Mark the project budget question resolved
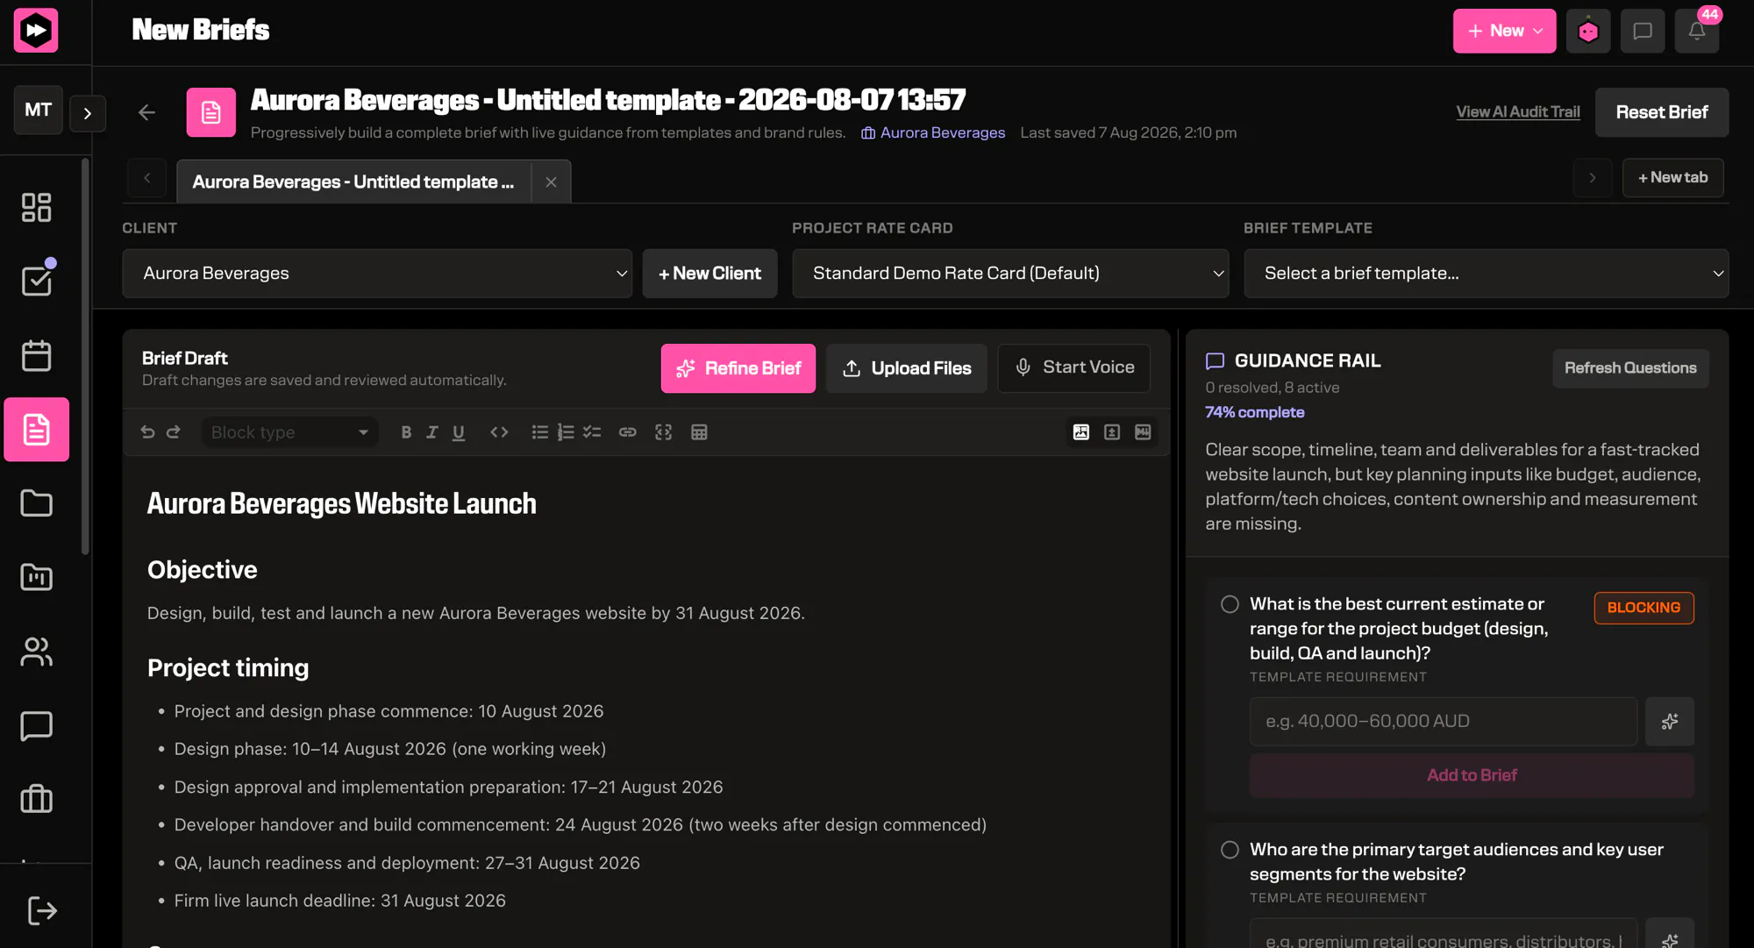 tap(1230, 604)
